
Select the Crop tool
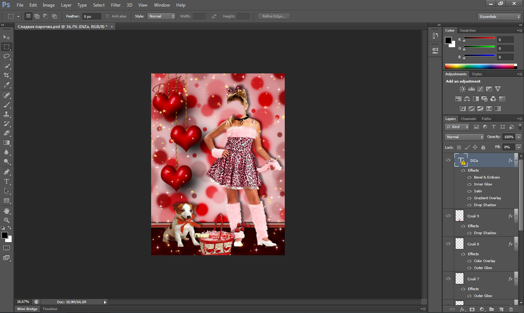[x=7, y=75]
